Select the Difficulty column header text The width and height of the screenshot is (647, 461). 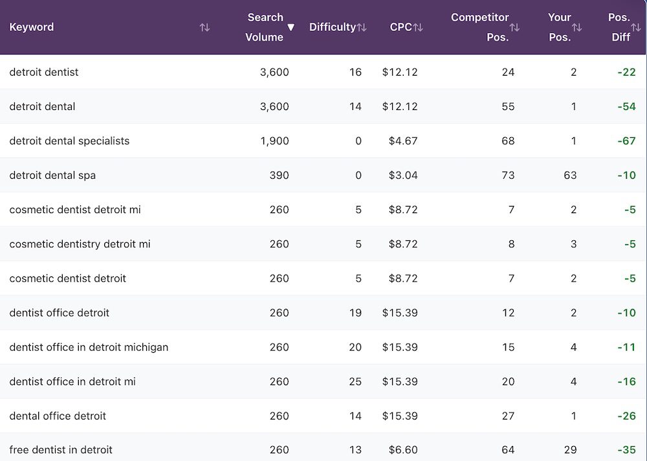tap(332, 27)
